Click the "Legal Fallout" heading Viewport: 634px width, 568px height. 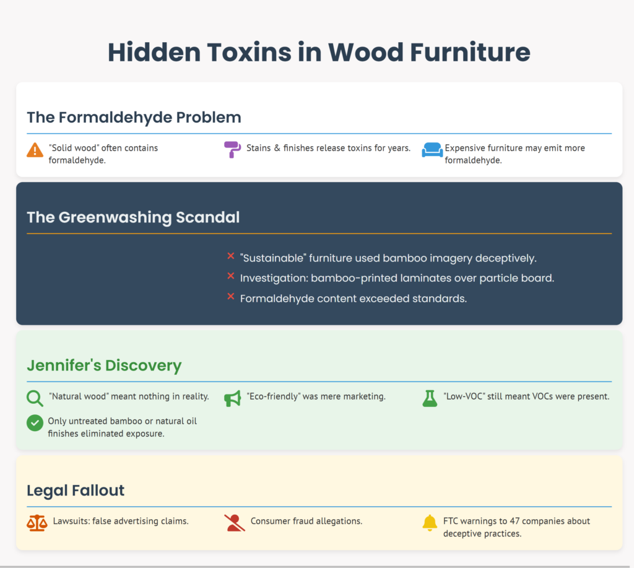tap(76, 491)
